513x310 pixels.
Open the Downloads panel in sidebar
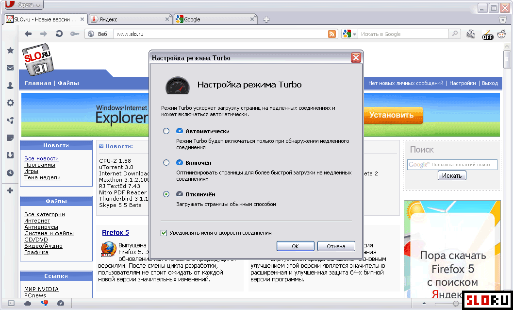(10, 155)
